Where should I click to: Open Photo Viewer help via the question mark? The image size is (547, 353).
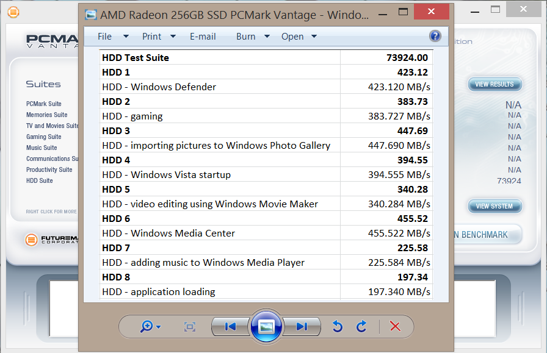click(435, 36)
